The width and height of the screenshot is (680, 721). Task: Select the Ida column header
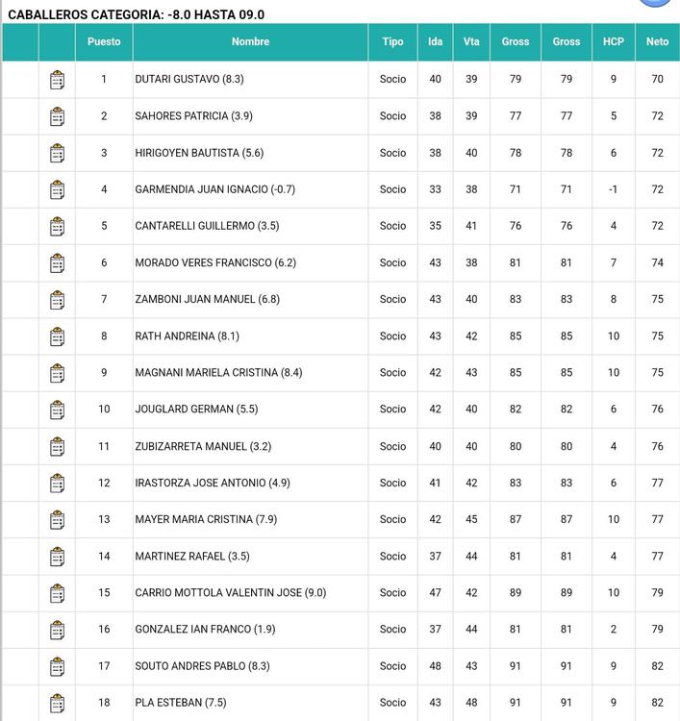pyautogui.click(x=435, y=42)
